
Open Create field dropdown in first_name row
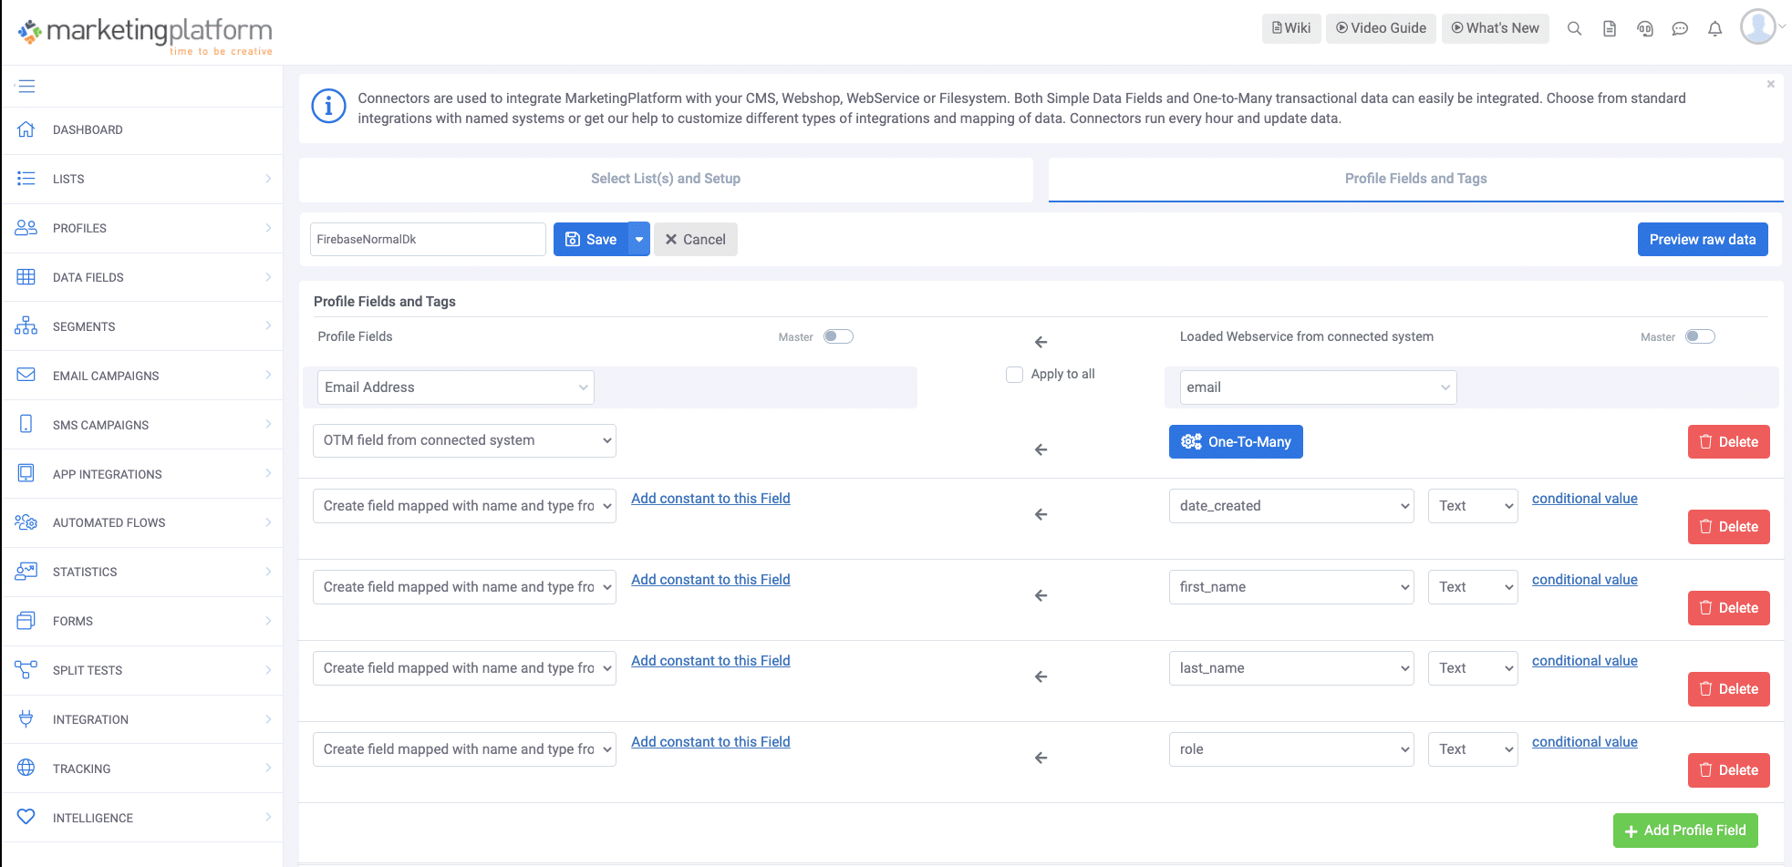tap(464, 587)
